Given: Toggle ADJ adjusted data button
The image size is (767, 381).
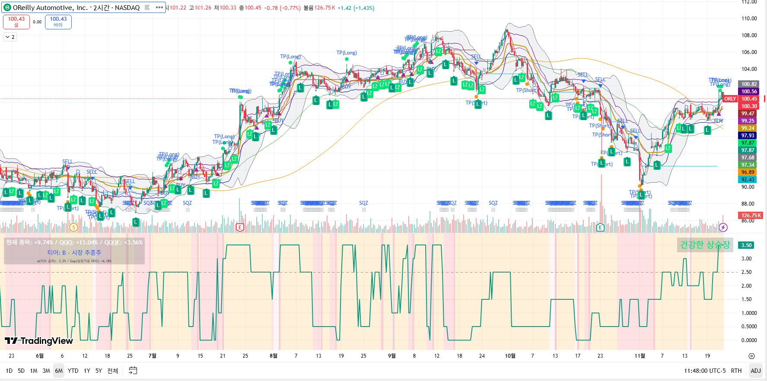Looking at the screenshot, I should point(755,371).
